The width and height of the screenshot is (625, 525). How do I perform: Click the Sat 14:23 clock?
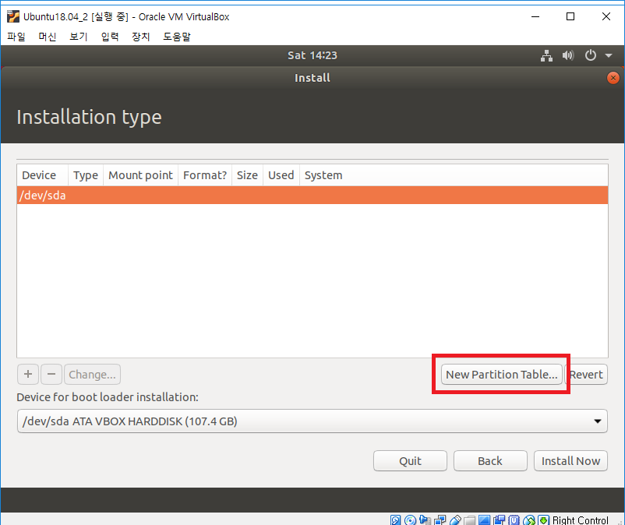[312, 55]
